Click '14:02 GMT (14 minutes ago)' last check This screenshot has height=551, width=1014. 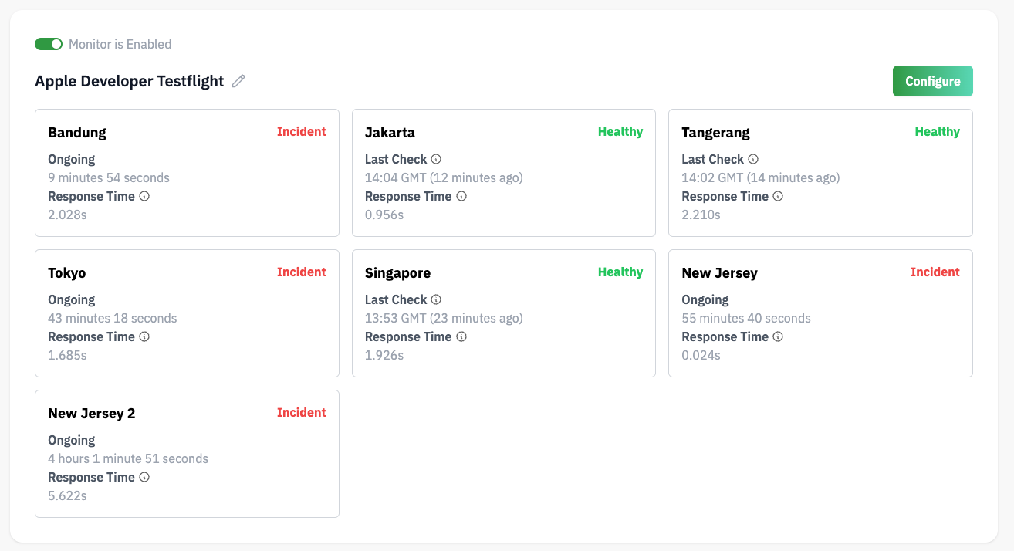pos(761,177)
